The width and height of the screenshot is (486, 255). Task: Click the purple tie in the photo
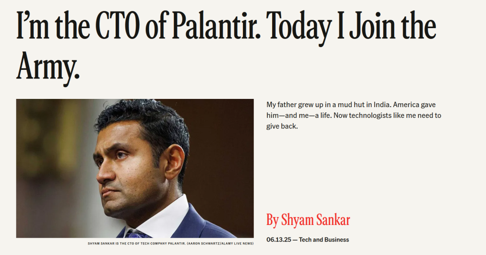coord(138,235)
